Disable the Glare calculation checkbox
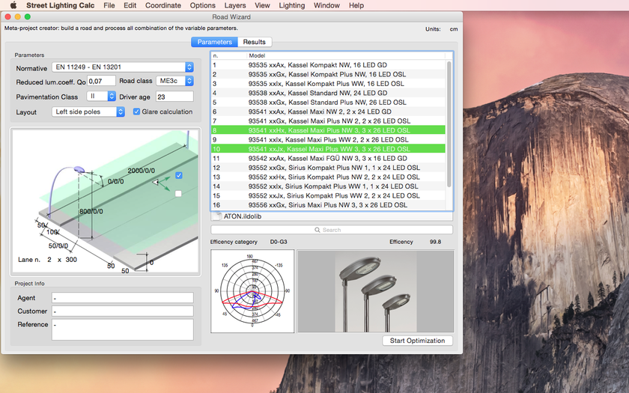This screenshot has width=629, height=393. click(x=136, y=112)
